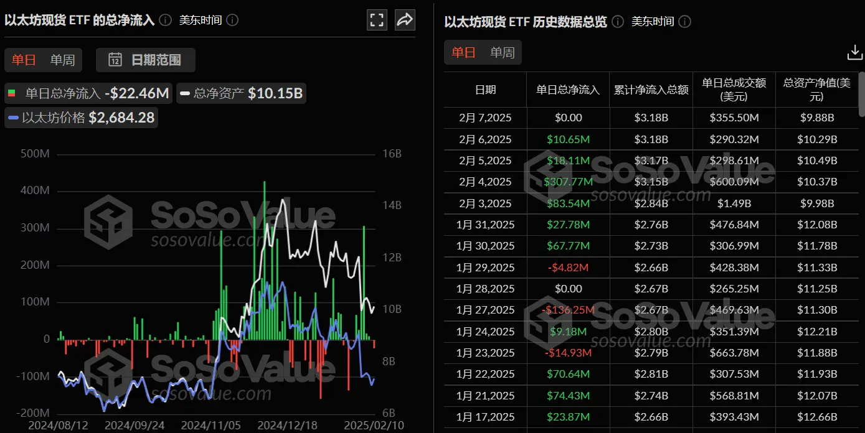The width and height of the screenshot is (865, 433).
Task: Select 单日 tab in chart panel
Action: [x=24, y=60]
